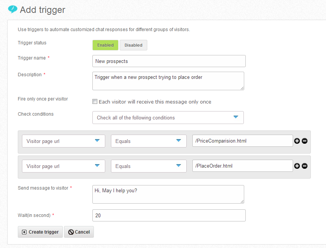Click plus icon inside Create trigger button
Screen dimensions: 326x248
(x=24, y=232)
